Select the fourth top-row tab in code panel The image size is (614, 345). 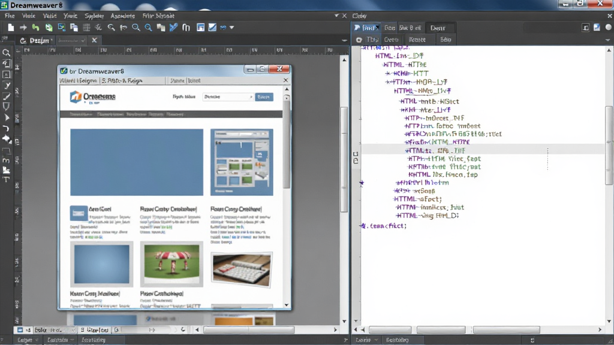[x=438, y=28]
